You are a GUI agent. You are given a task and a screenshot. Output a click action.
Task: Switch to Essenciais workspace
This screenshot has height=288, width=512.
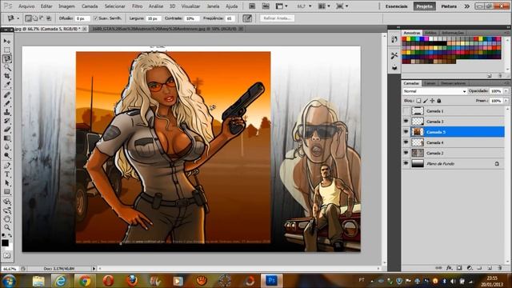tap(396, 6)
